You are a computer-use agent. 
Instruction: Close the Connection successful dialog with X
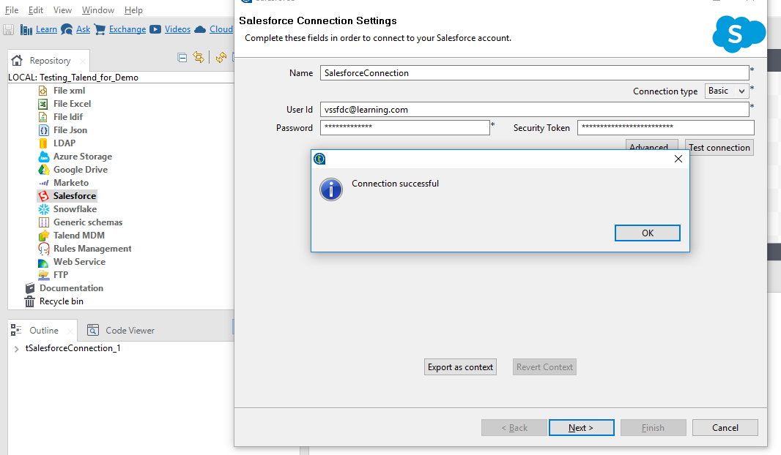pyautogui.click(x=678, y=159)
